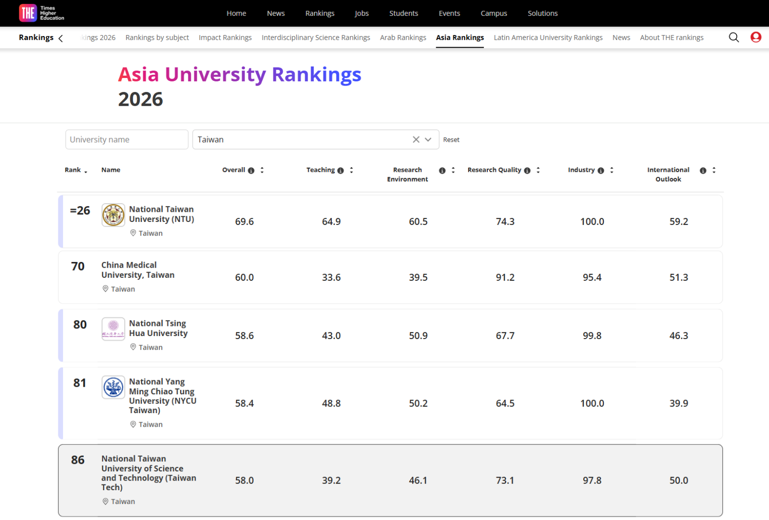Click NYCU teaching score 48.8
The image size is (769, 520).
point(331,403)
